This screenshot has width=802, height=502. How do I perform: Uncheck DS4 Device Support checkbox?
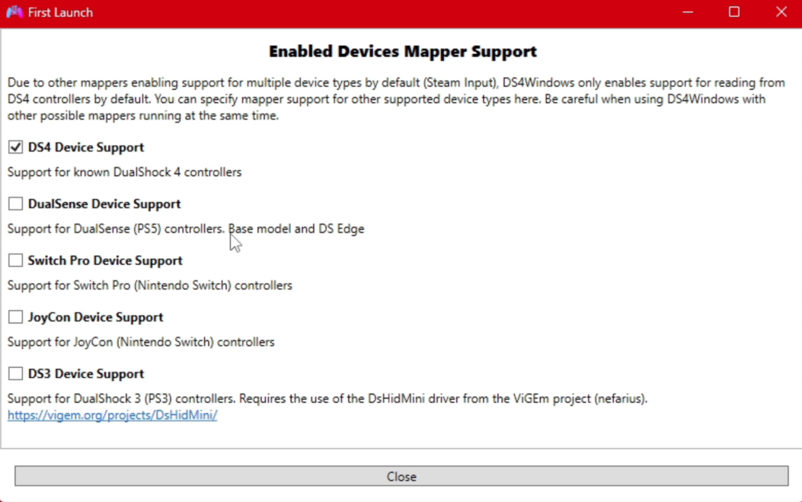point(15,147)
